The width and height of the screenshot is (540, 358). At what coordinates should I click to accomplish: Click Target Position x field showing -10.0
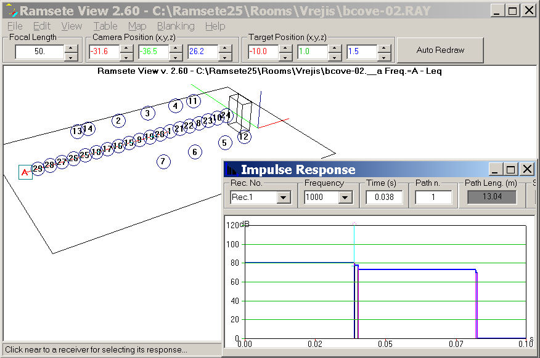(263, 52)
